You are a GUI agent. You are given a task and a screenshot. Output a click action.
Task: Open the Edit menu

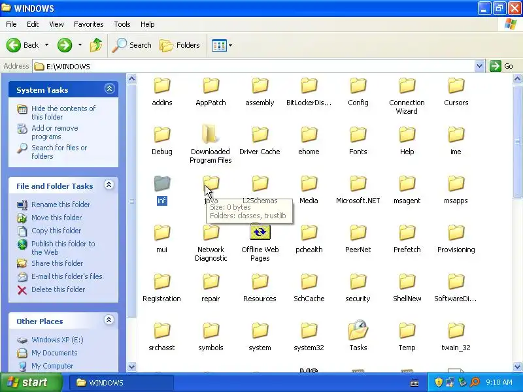[33, 24]
